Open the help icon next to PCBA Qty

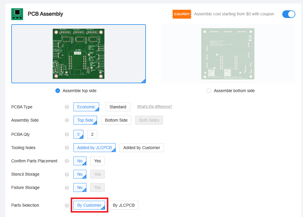click(67, 134)
